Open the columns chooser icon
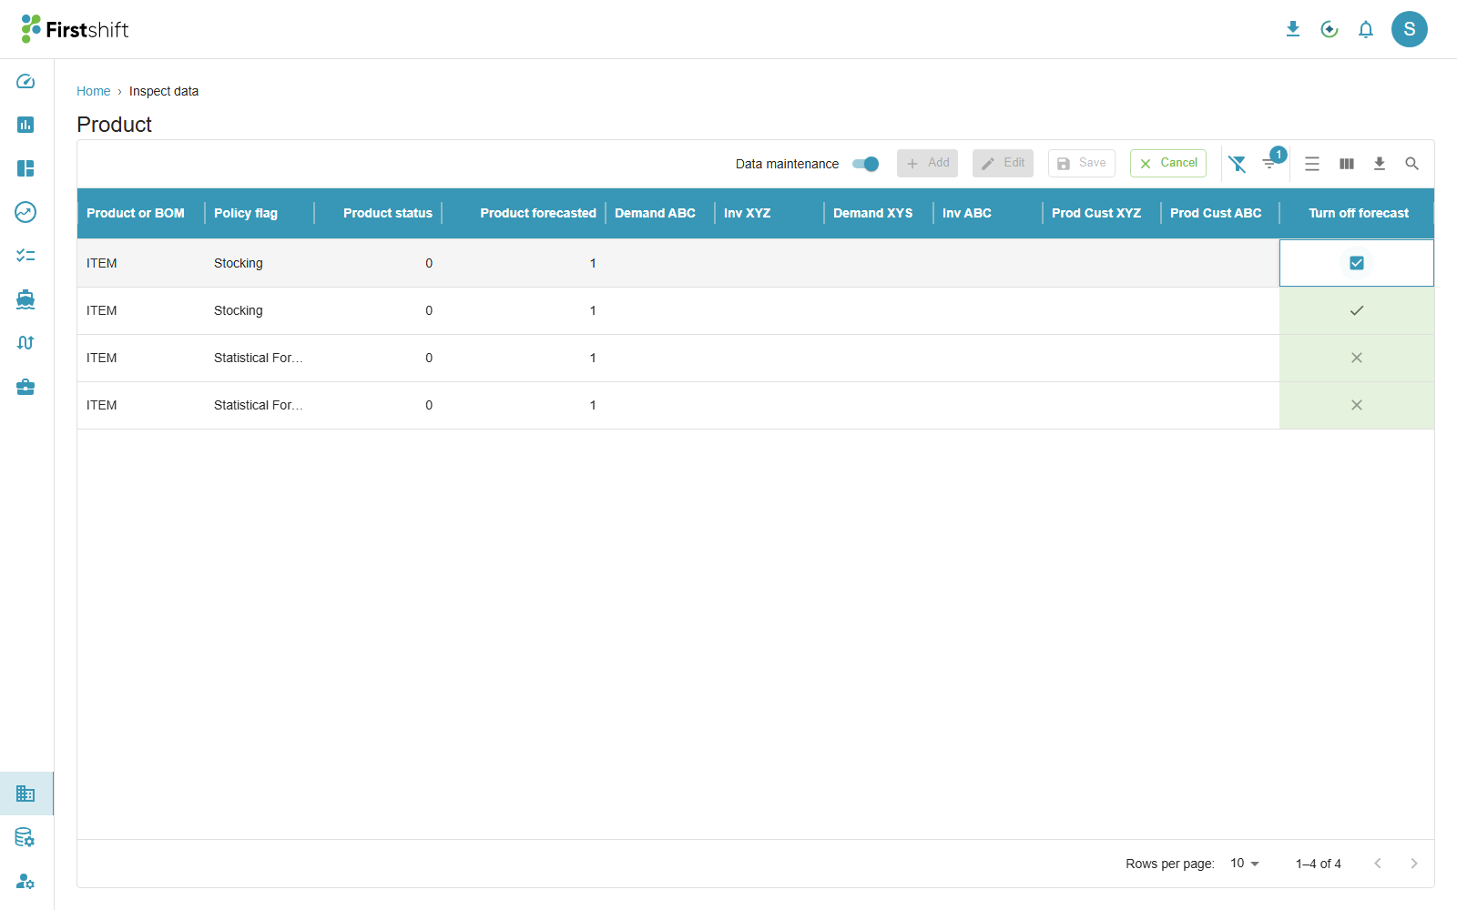Viewport: 1457px width, 910px height. tap(1347, 164)
